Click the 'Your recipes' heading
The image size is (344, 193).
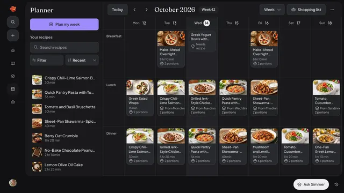41,37
